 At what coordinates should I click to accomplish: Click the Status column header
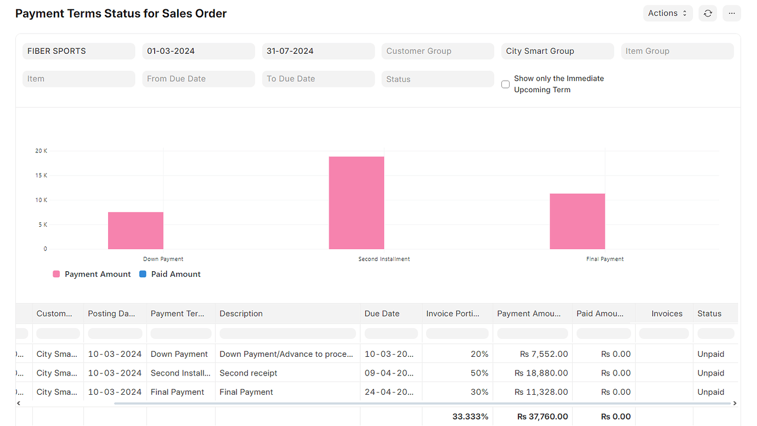click(x=715, y=313)
